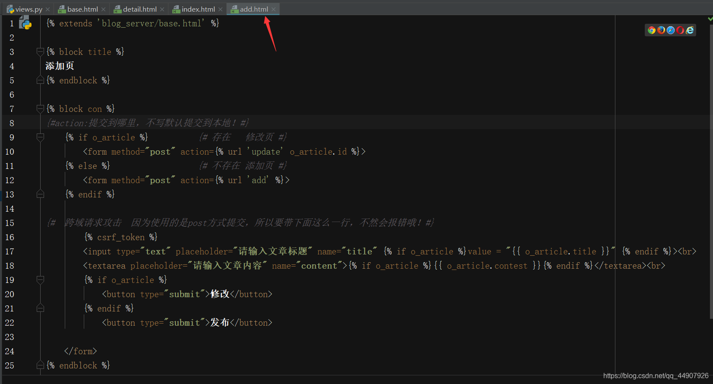Screen dimensions: 713x384
Task: Click the 添加页 title text
Action: point(60,66)
